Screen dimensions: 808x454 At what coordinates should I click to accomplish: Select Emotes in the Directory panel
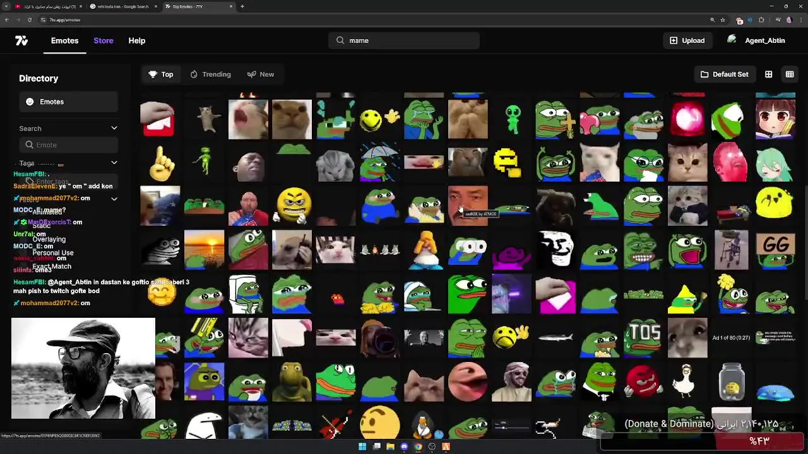point(68,102)
